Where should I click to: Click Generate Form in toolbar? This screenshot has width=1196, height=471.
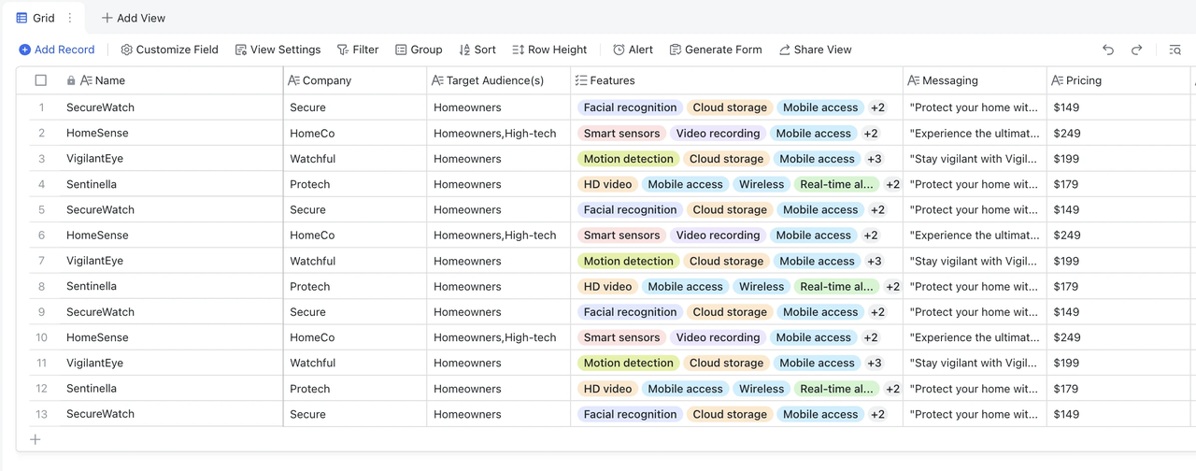pyautogui.click(x=715, y=50)
